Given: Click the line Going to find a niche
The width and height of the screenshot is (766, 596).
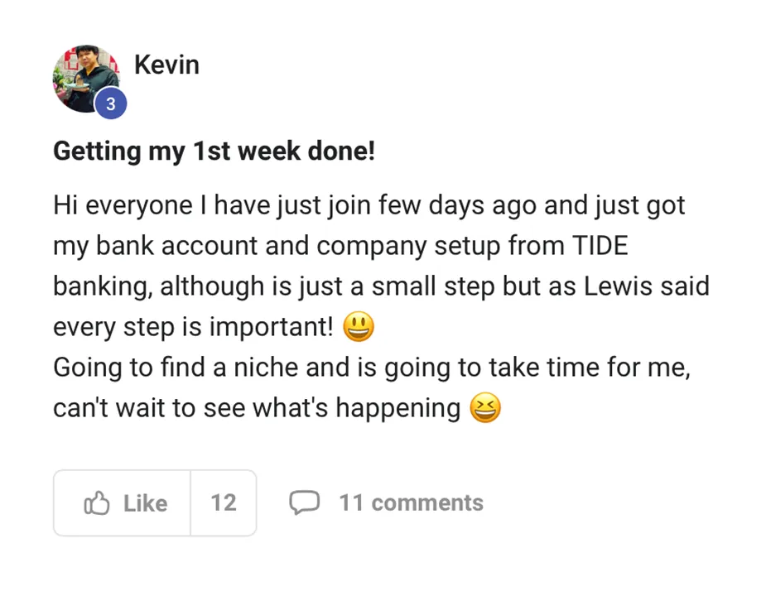Looking at the screenshot, I should [x=371, y=368].
